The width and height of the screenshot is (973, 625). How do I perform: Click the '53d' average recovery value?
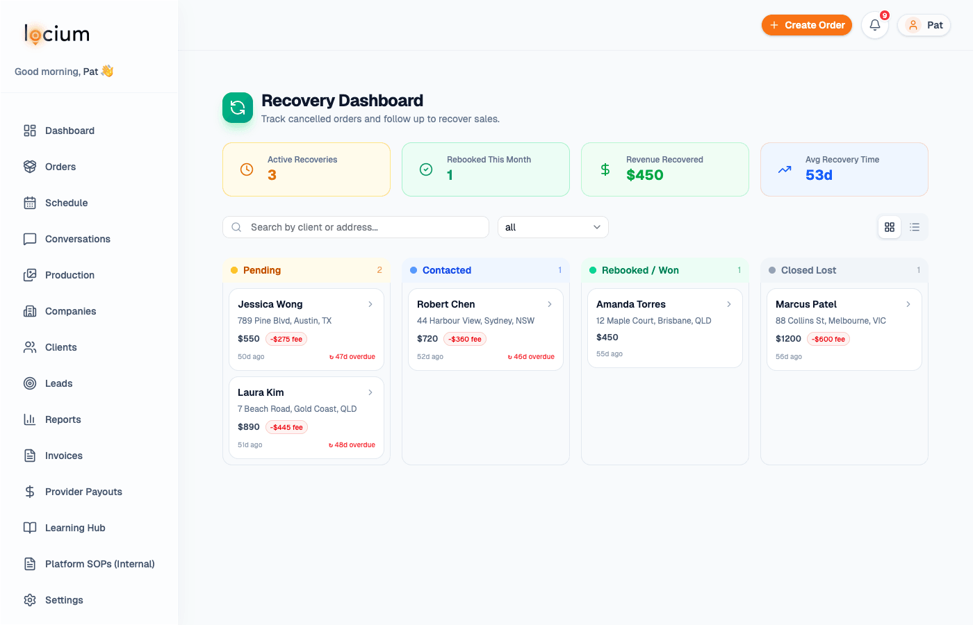pos(819,175)
